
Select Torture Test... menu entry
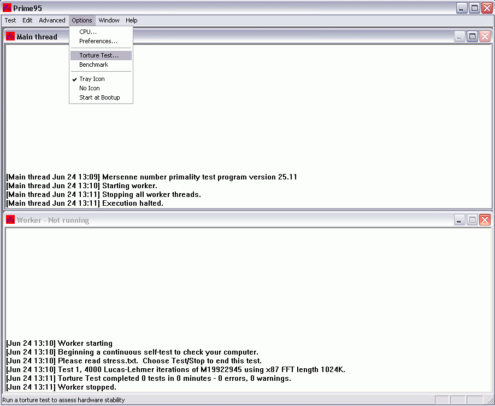(101, 55)
